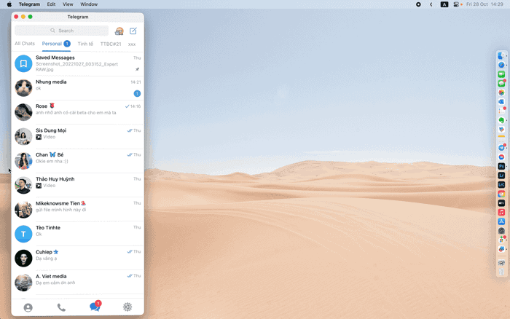Click the chevron icon in the menu bar
The image size is (510, 319).
[431, 4]
